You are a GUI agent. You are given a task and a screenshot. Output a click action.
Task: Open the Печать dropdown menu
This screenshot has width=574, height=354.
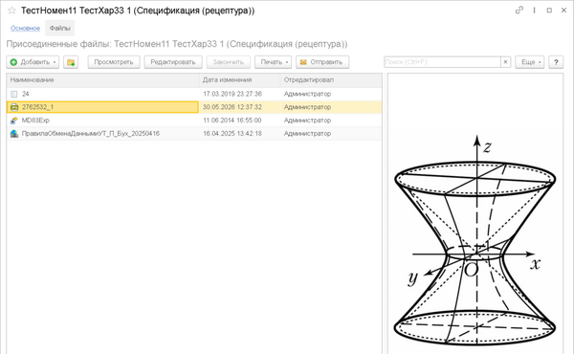tap(273, 62)
